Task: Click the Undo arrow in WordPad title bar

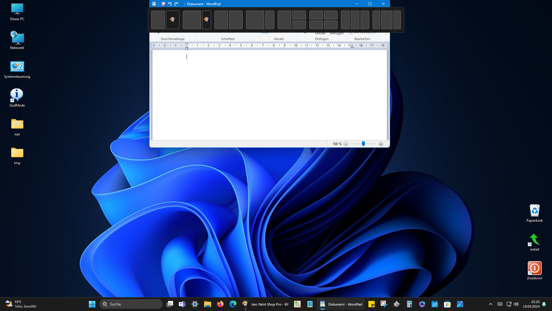Action: click(x=170, y=4)
